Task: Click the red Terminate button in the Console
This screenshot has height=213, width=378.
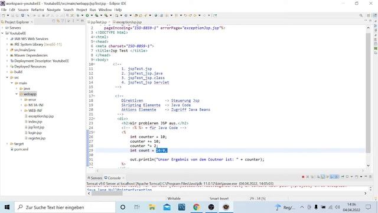Action: [303, 177]
